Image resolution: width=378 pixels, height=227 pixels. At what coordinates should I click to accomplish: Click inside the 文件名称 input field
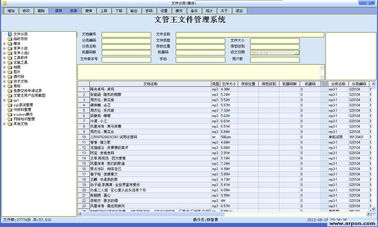pyautogui.click(x=250, y=34)
